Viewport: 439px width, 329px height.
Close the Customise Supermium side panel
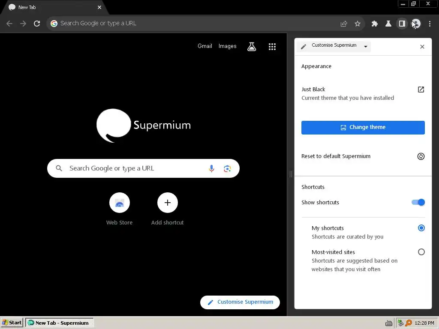pos(422,47)
